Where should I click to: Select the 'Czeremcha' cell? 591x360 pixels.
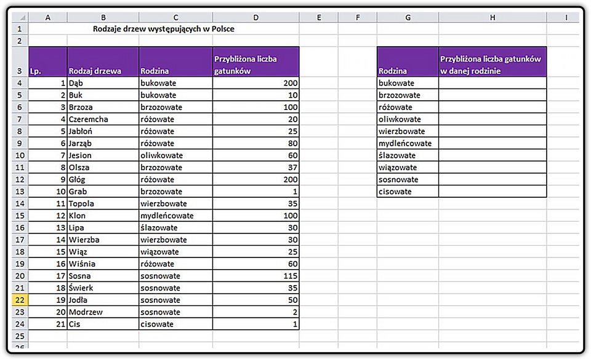tap(103, 119)
